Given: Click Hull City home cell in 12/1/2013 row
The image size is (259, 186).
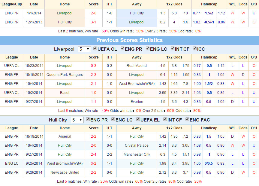Looking at the screenshot, I should pos(65,22).
